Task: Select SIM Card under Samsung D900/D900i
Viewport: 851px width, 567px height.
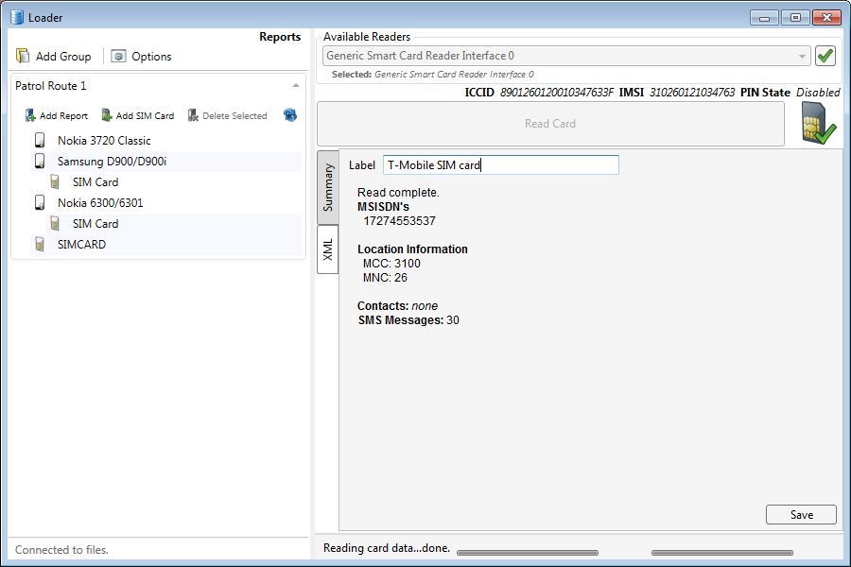Action: [x=96, y=181]
